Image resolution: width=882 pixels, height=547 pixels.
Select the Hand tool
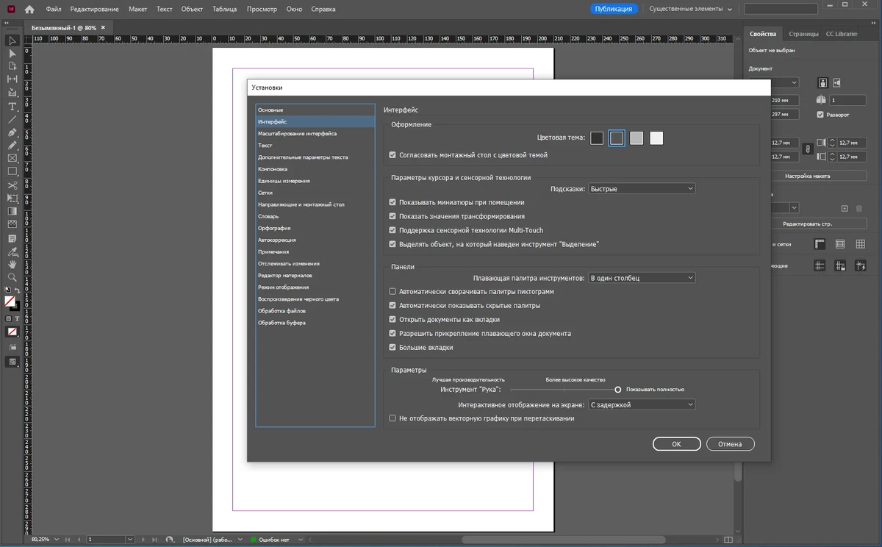click(x=12, y=264)
